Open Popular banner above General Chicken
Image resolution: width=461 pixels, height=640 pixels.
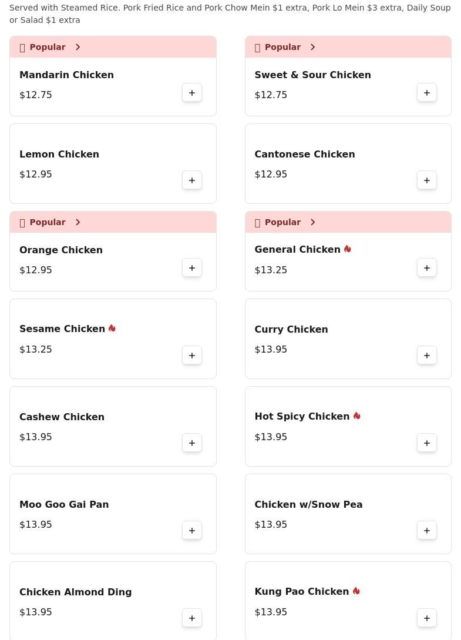348,222
